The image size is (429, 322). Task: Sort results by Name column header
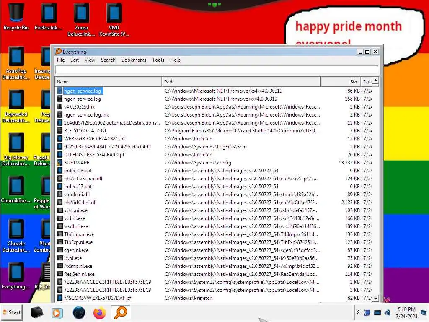tap(109, 82)
